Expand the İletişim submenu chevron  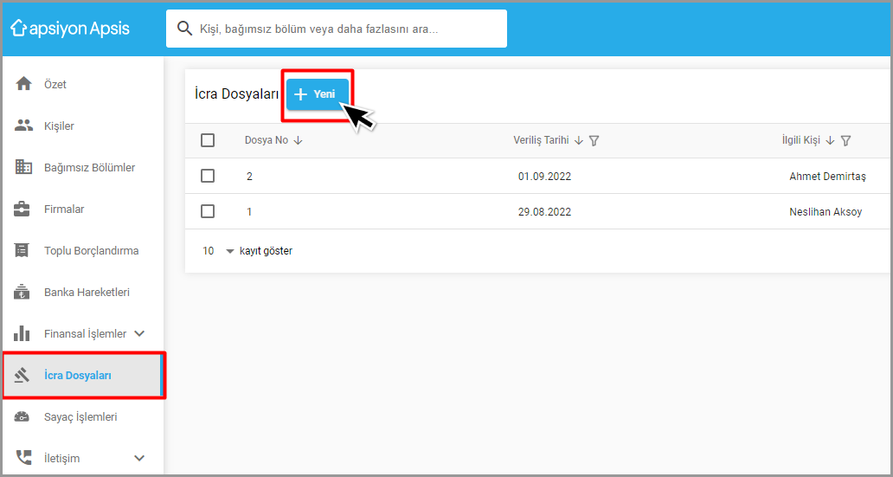click(139, 458)
